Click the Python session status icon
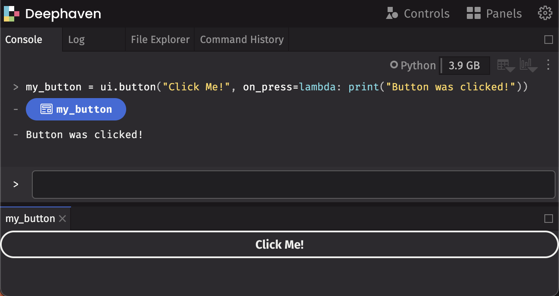Viewport: 559px width, 296px height. point(394,65)
